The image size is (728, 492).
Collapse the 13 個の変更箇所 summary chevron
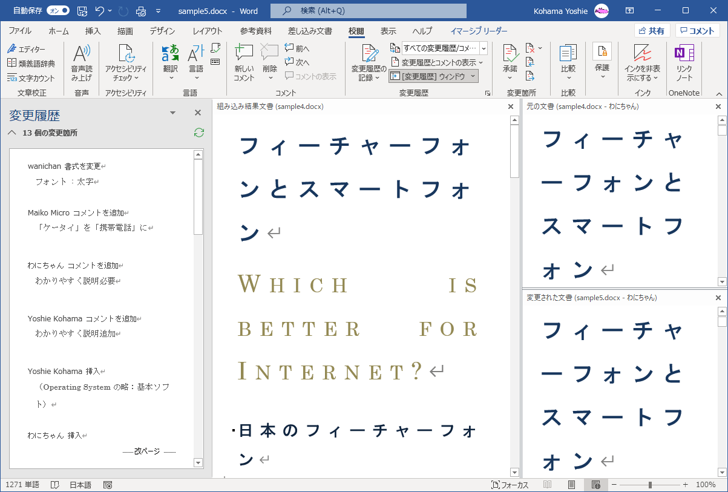tap(11, 133)
